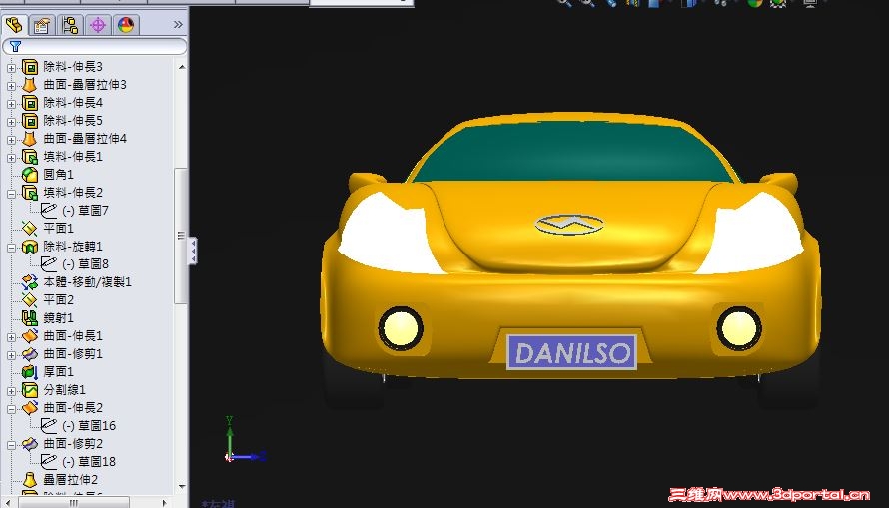Select the loft surface icon of 曲面-疊層拉伸4

point(30,139)
